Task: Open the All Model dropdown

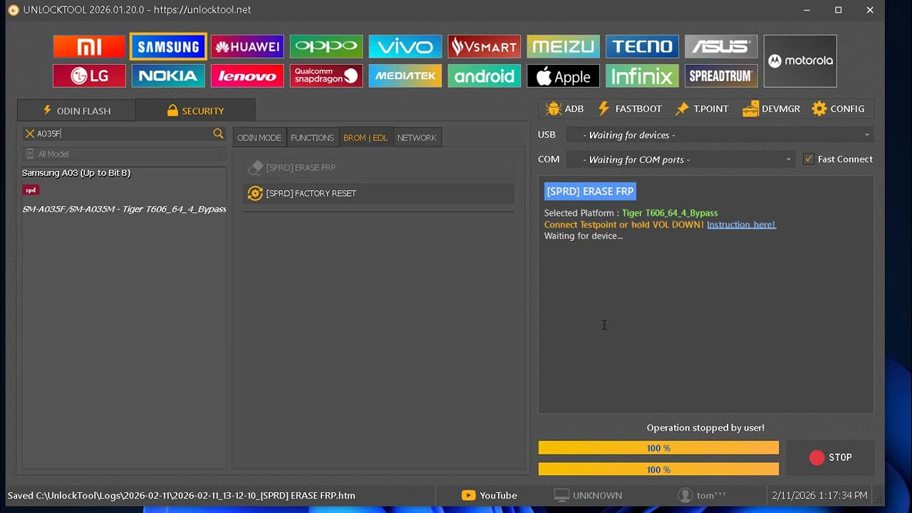Action: pos(124,154)
